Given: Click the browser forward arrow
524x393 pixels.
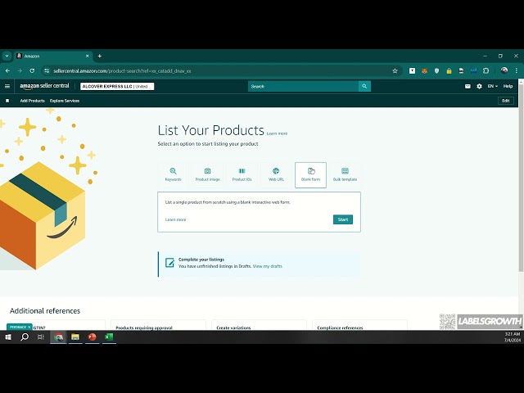Looking at the screenshot, I should coord(20,71).
